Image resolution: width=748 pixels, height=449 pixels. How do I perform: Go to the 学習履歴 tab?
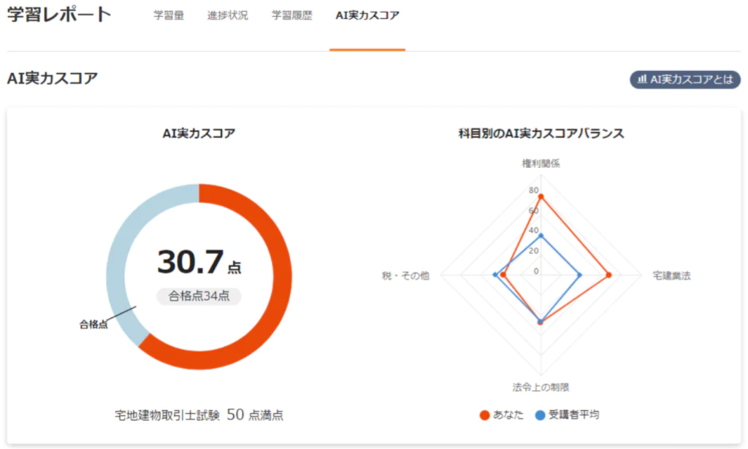[x=292, y=15]
